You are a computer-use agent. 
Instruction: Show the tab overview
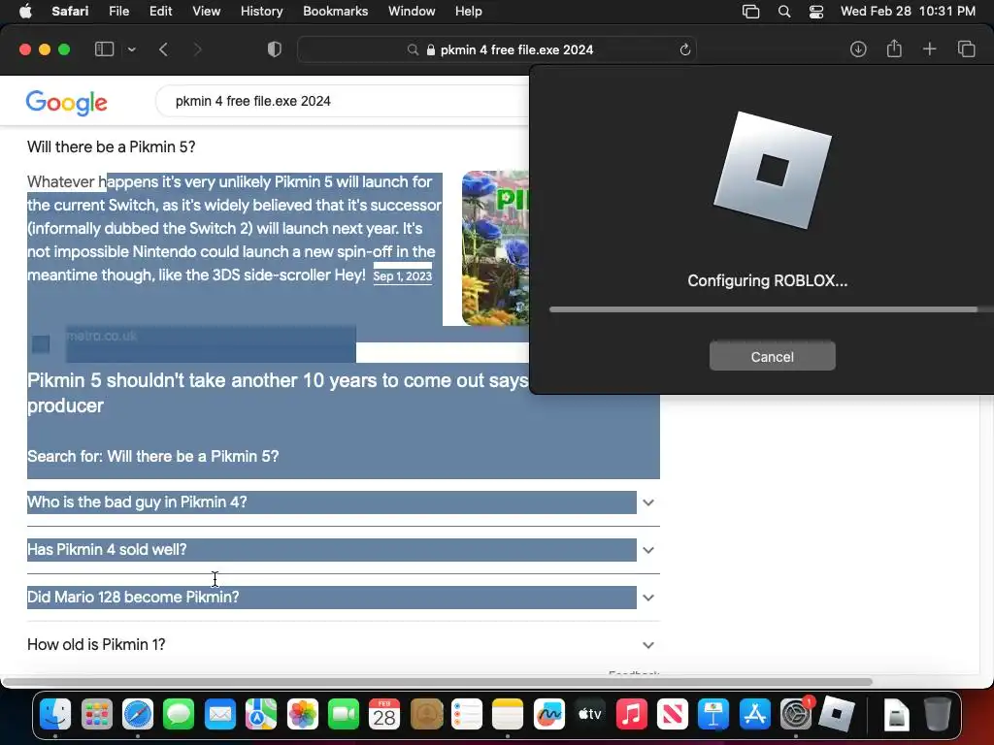click(x=966, y=49)
